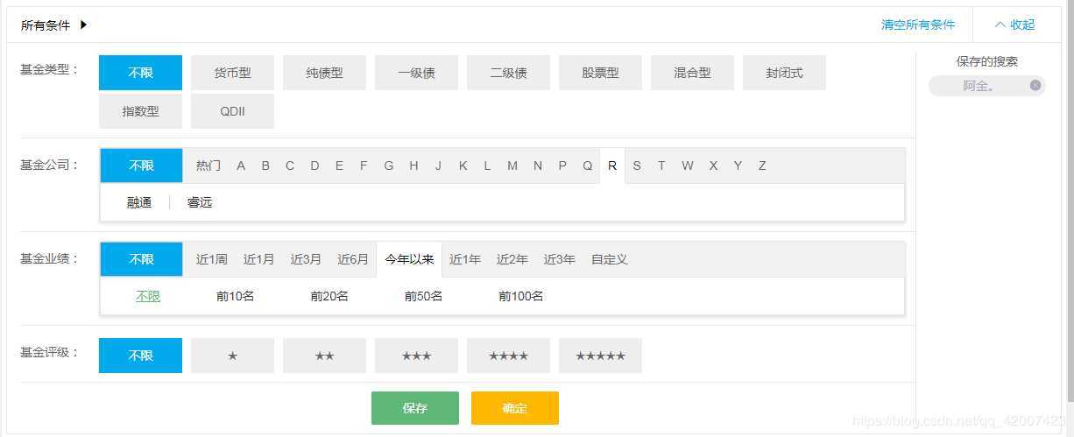Open company letter tab D

(x=314, y=166)
